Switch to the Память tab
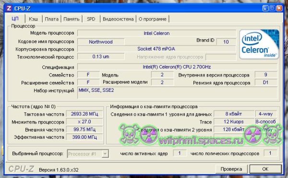Image resolution: width=288 pixels, height=178 pixels. tap(72, 19)
